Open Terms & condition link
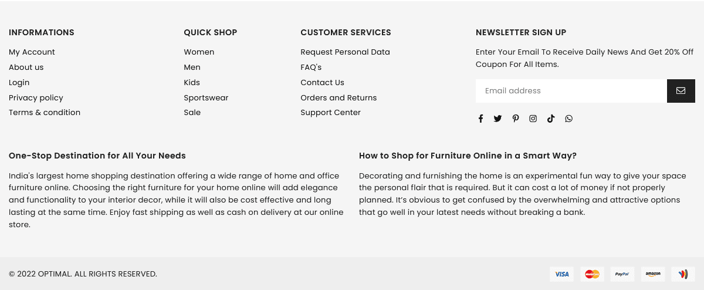This screenshot has height=290, width=704. point(45,113)
